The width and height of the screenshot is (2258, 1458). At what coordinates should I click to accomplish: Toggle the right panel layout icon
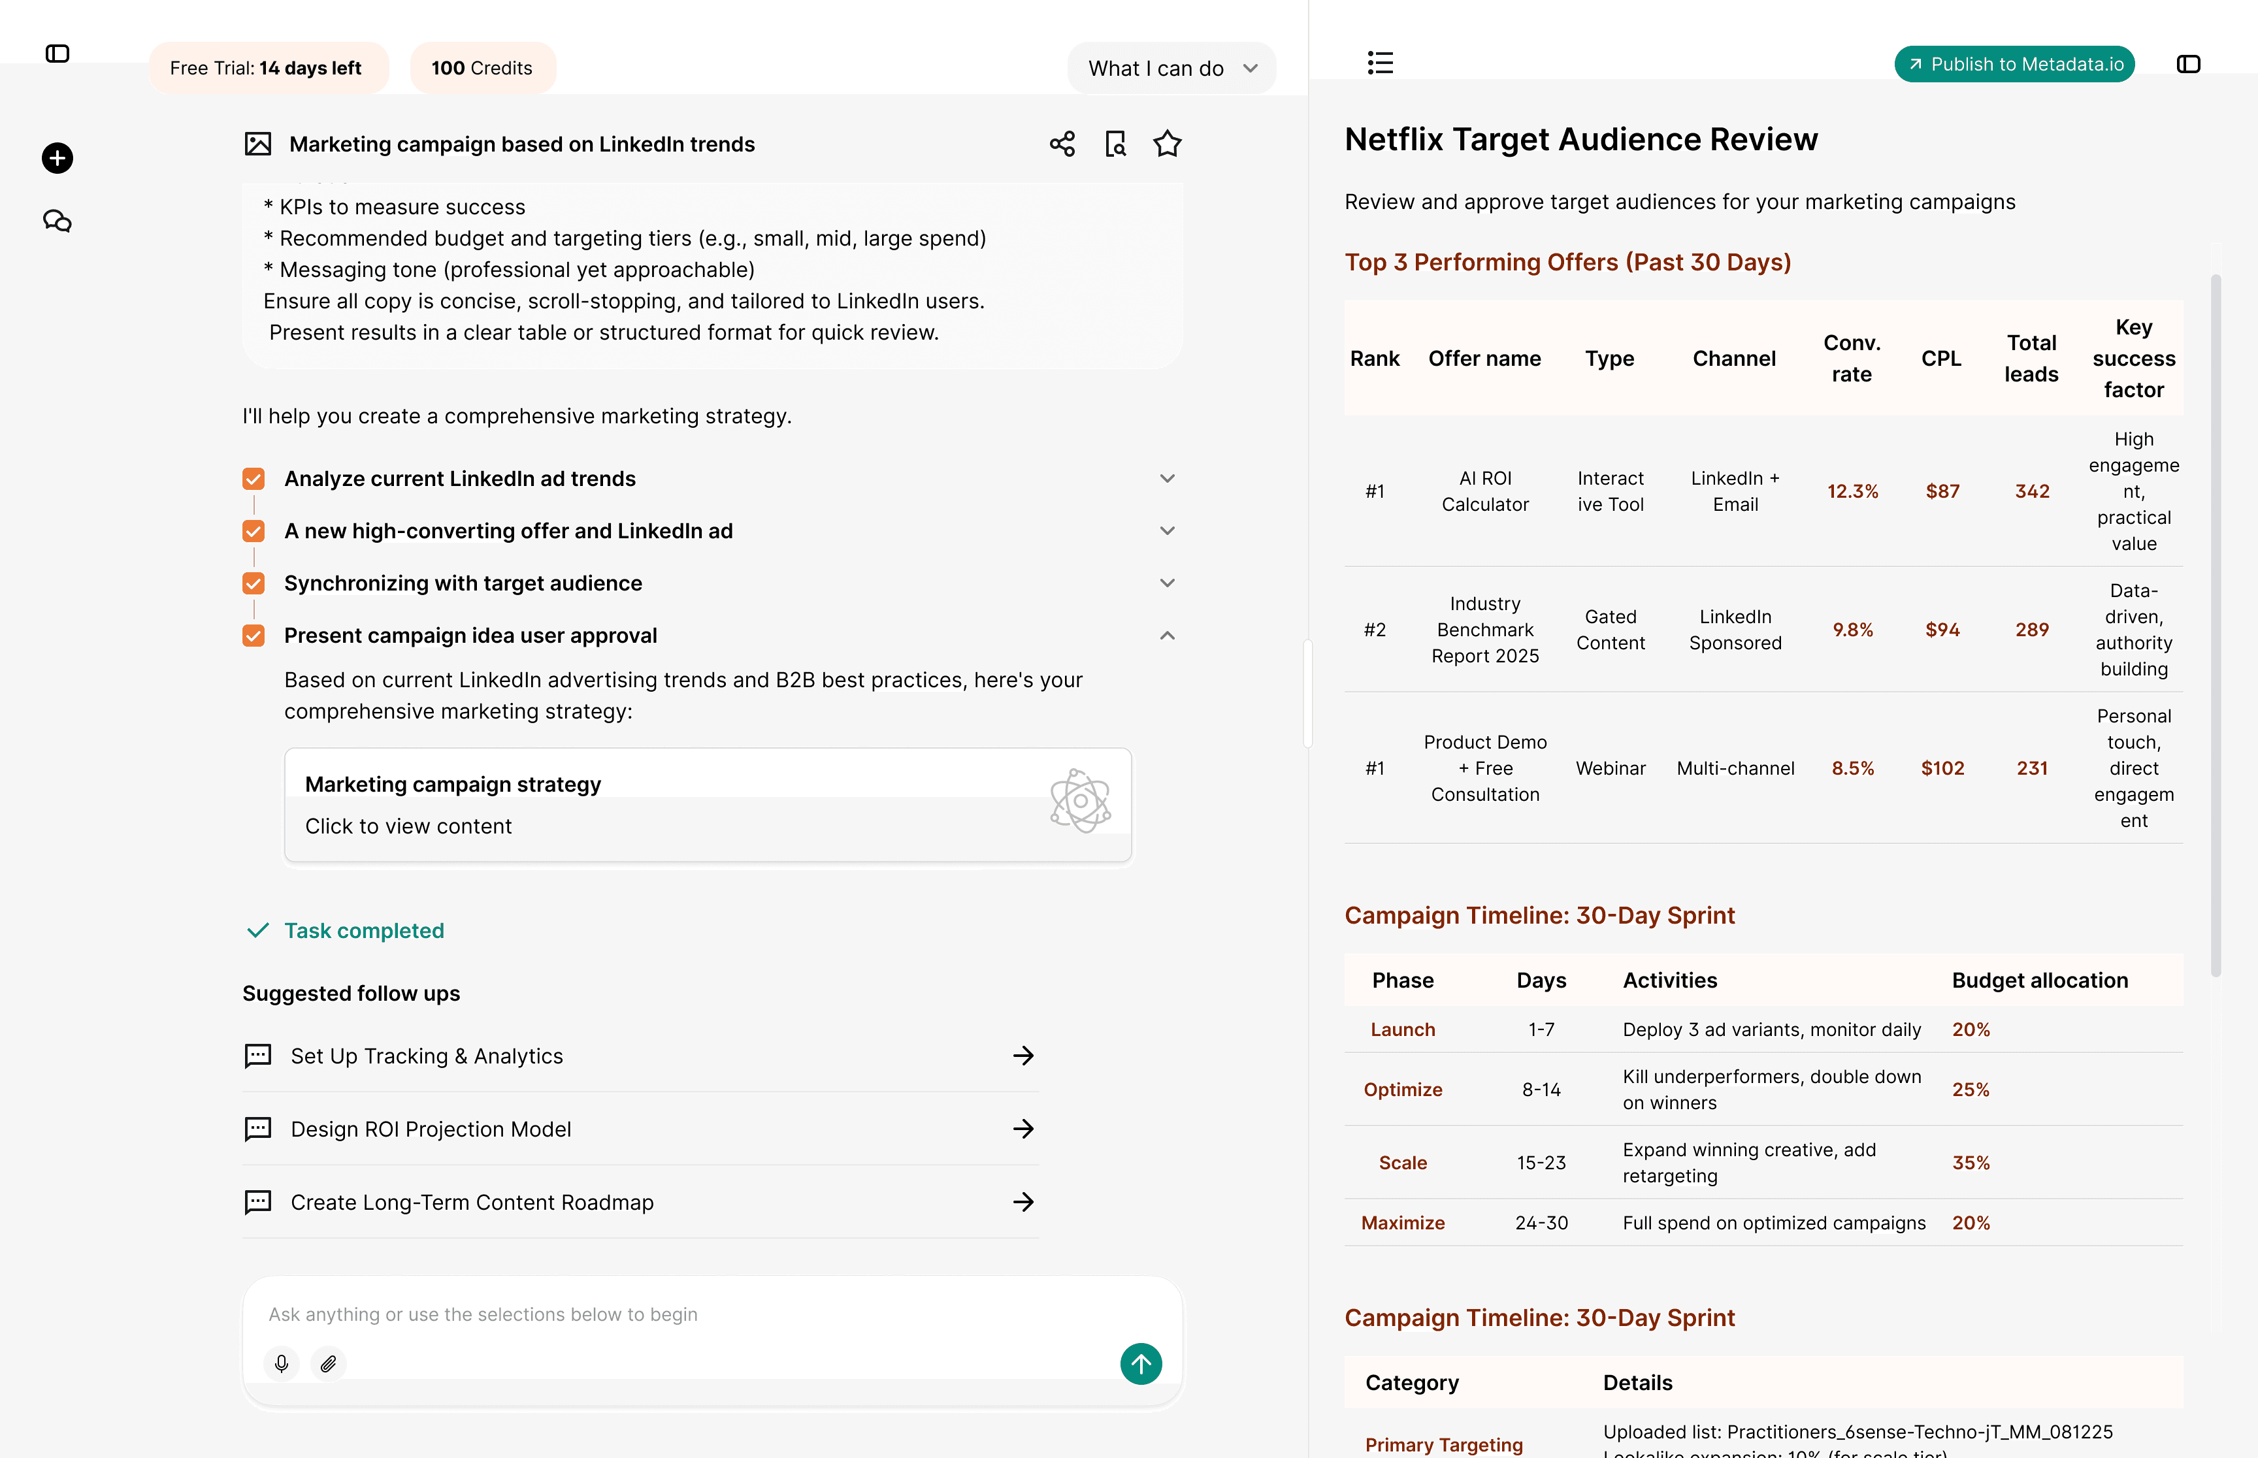pos(2188,65)
